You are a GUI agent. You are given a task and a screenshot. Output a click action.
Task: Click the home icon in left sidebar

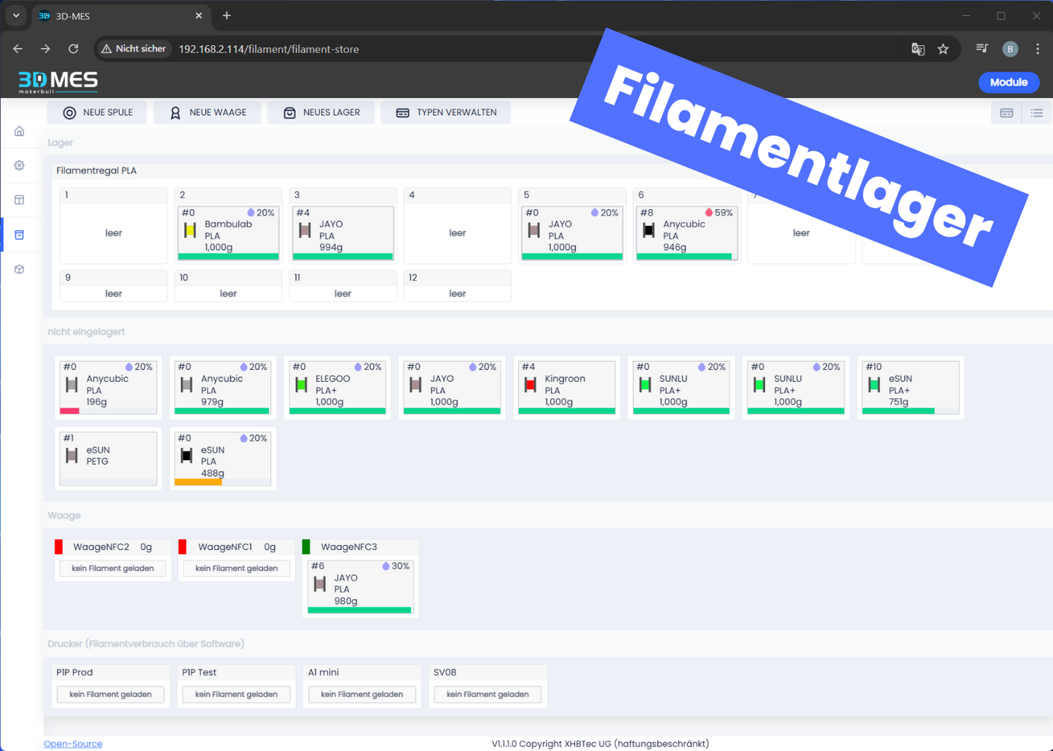click(20, 131)
